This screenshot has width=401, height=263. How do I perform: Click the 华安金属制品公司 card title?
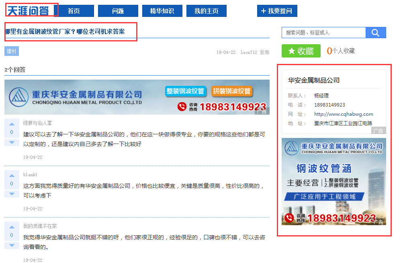(314, 80)
